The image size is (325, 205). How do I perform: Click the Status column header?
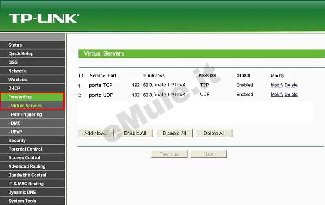coord(244,75)
